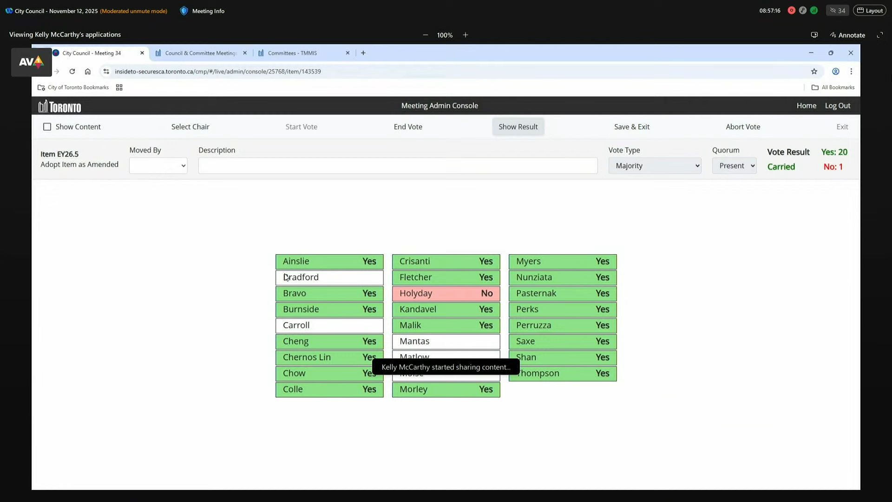This screenshot has width=892, height=502.
Task: Click the Annotate pen icon
Action: tap(834, 35)
